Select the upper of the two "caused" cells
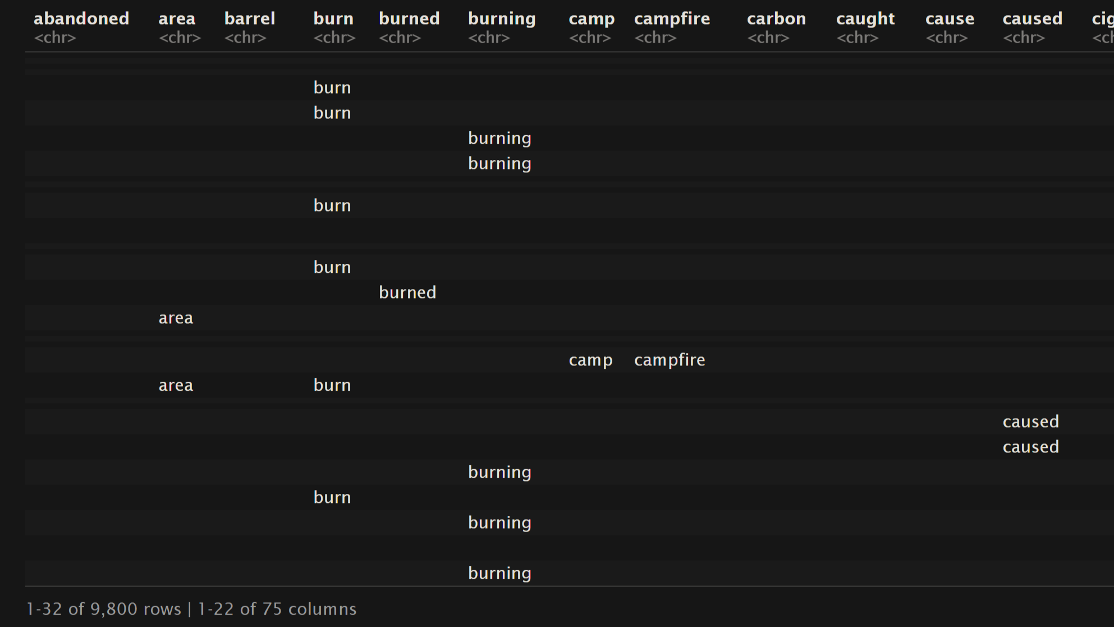The width and height of the screenshot is (1114, 627). pyautogui.click(x=1030, y=422)
